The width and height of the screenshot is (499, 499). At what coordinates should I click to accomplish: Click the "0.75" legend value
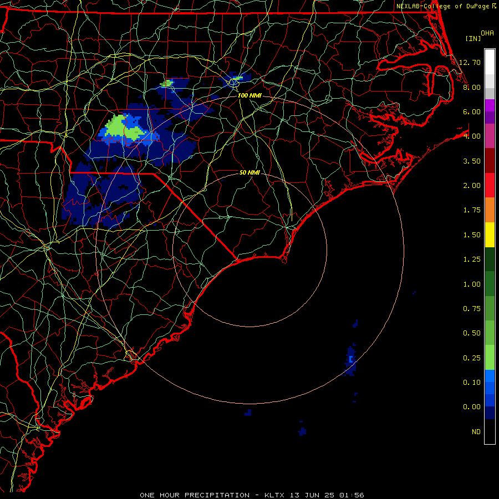coord(472,309)
